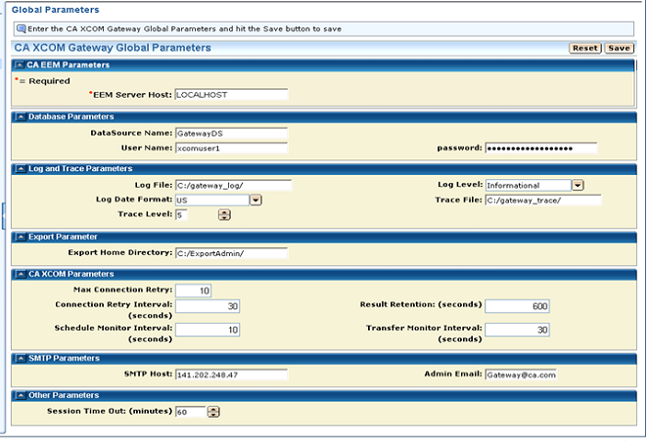
Task: Click the Trace Level spinner control
Action: coord(224,215)
